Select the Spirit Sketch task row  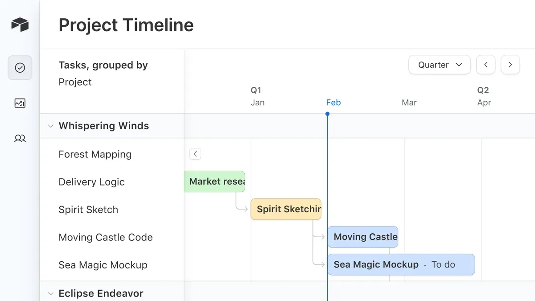click(x=112, y=210)
